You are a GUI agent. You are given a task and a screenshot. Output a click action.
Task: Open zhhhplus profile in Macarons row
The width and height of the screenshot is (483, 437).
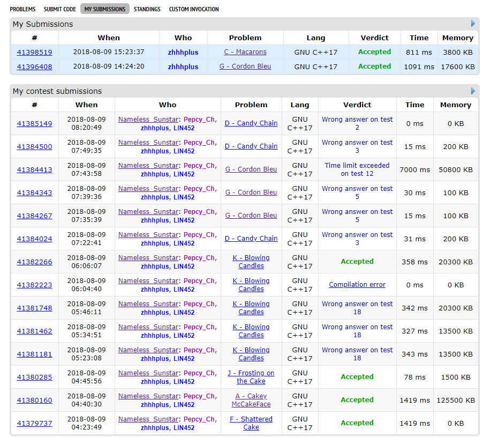[183, 53]
